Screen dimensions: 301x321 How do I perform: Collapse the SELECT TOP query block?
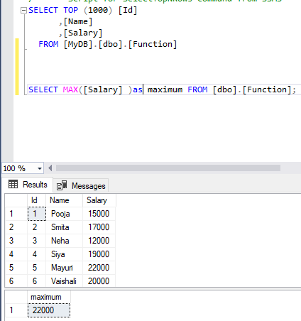(x=23, y=11)
